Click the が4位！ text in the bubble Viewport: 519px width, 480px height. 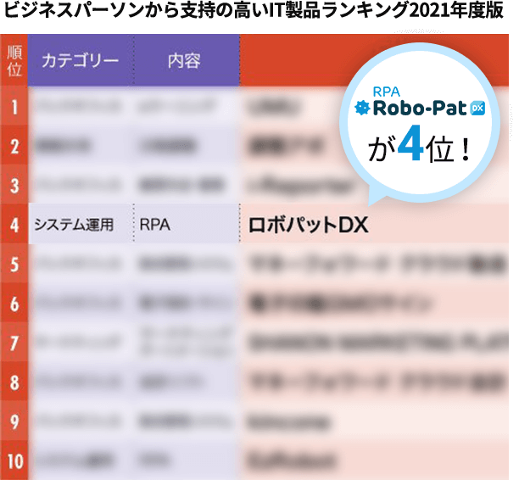click(x=419, y=145)
